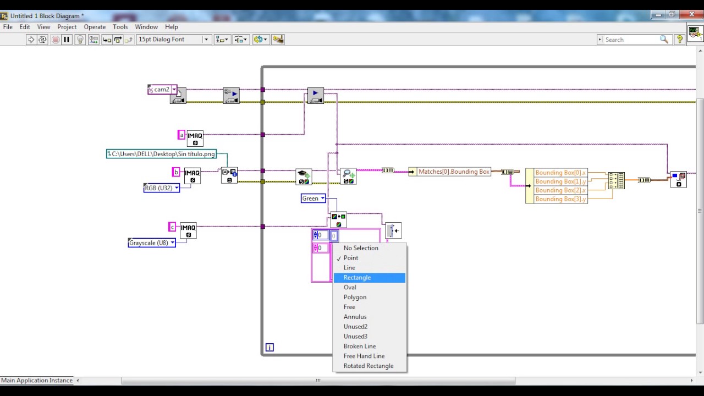Click the Step Out toolbar icon

129,40
